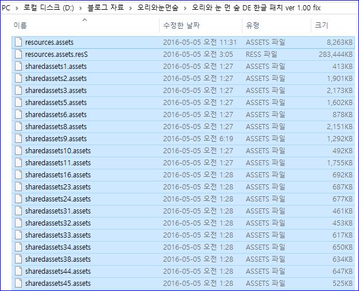Expand breadcrumb chevron after 블로그 자료

point(130,8)
